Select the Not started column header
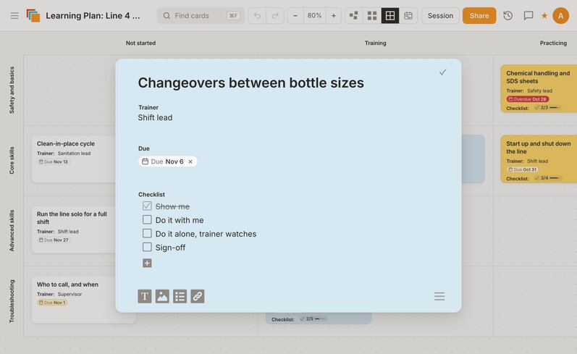The width and height of the screenshot is (577, 354). [140, 43]
